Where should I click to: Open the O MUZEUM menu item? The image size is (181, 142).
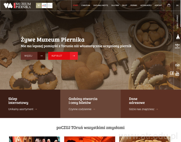pyautogui.click(x=86, y=5)
